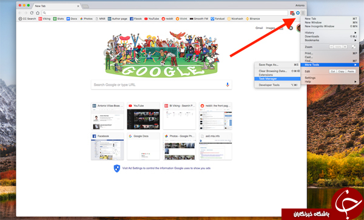Screen dimensions: 364x220
Task: Go to the Home page icon
Action: (38, 13)
